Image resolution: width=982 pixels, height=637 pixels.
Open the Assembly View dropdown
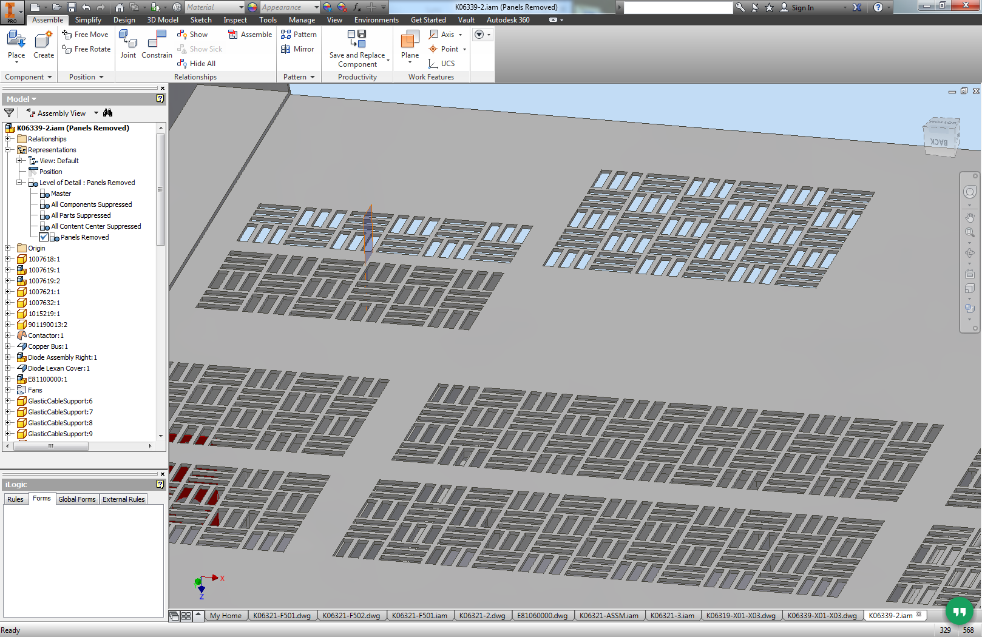click(x=96, y=113)
